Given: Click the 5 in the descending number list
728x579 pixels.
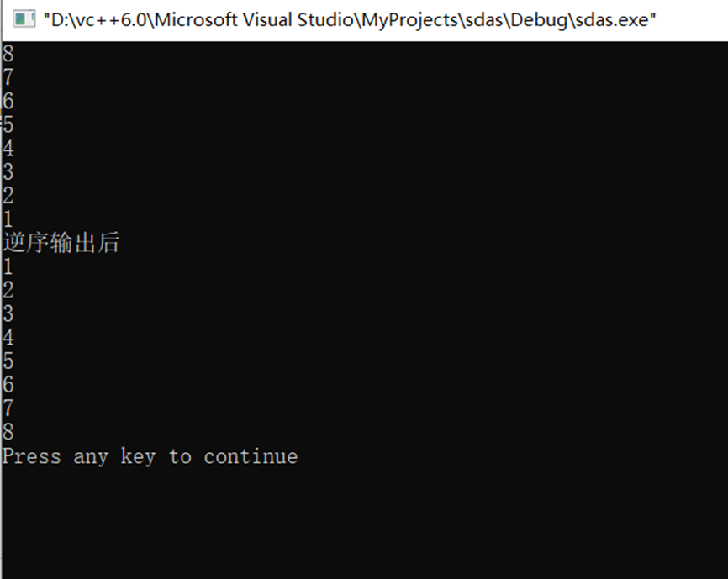Looking at the screenshot, I should tap(8, 124).
